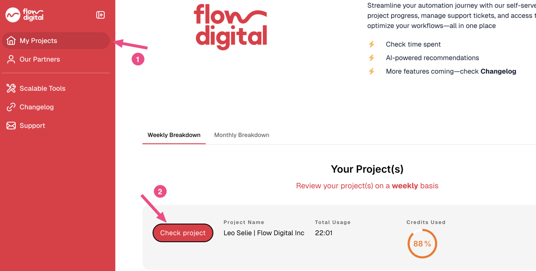This screenshot has width=536, height=271.
Task: Click the Support envelope icon
Action: point(11,126)
